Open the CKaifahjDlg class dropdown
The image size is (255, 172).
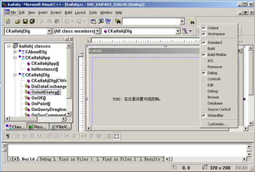point(49,31)
